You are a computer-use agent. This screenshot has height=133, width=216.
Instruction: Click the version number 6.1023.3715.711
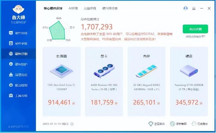click(18, 127)
